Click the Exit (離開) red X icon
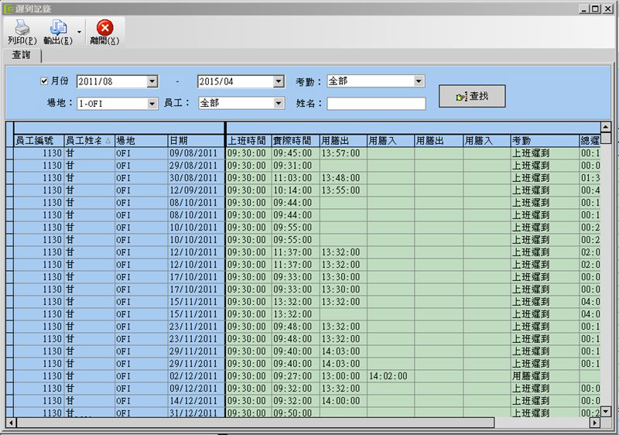 104,28
